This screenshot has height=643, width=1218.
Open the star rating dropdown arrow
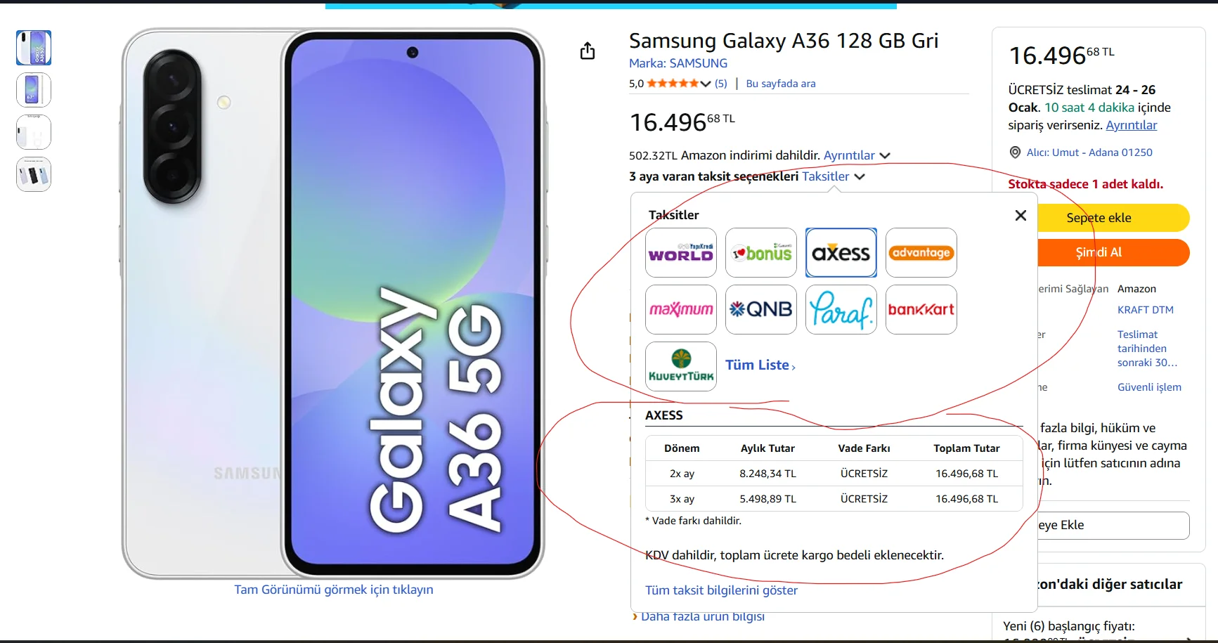[x=706, y=84]
